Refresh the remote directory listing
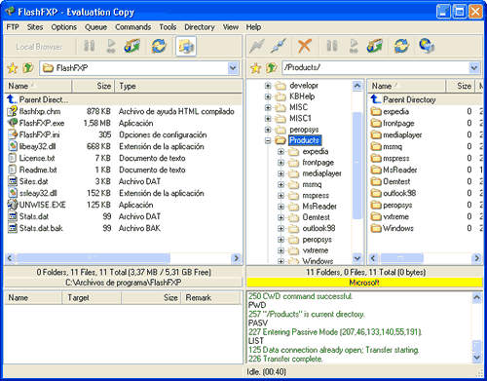This screenshot has height=381, width=487. pyautogui.click(x=401, y=46)
